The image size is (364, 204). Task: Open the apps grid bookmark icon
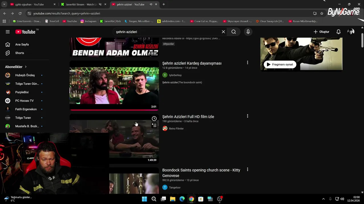click(4, 21)
